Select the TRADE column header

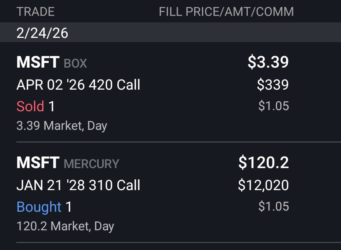pos(36,12)
